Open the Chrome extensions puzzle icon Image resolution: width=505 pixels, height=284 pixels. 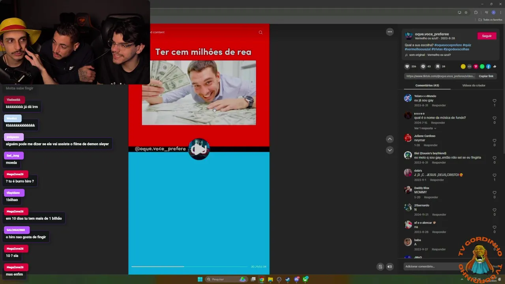tap(476, 12)
